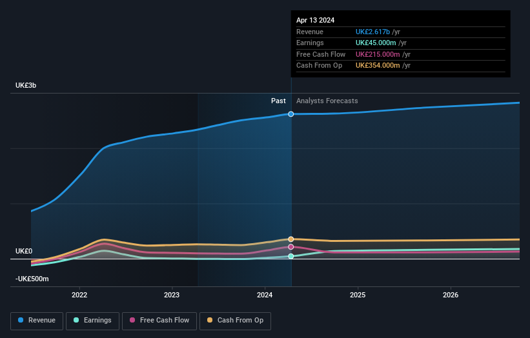This screenshot has width=530, height=338.
Task: Click the Past label on chart
Action: (278, 101)
